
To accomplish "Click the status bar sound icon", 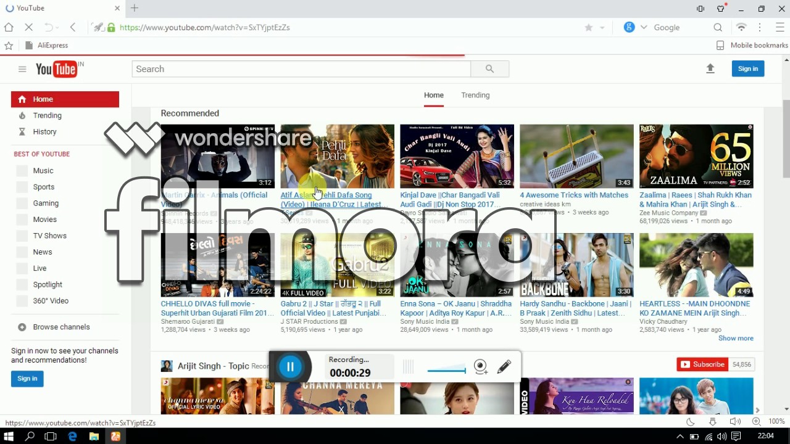I will [x=734, y=422].
